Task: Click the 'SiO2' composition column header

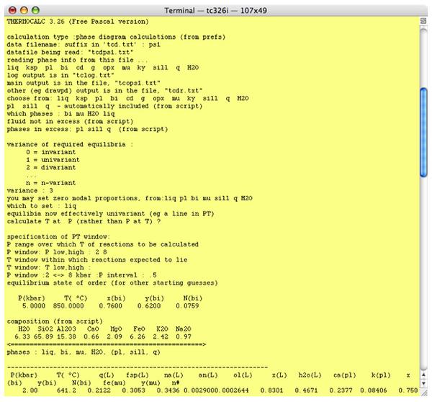Action: coord(45,329)
